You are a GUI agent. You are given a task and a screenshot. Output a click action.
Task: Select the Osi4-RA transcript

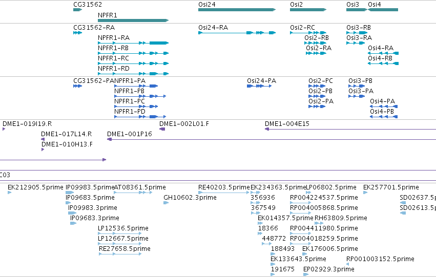coord(383,53)
